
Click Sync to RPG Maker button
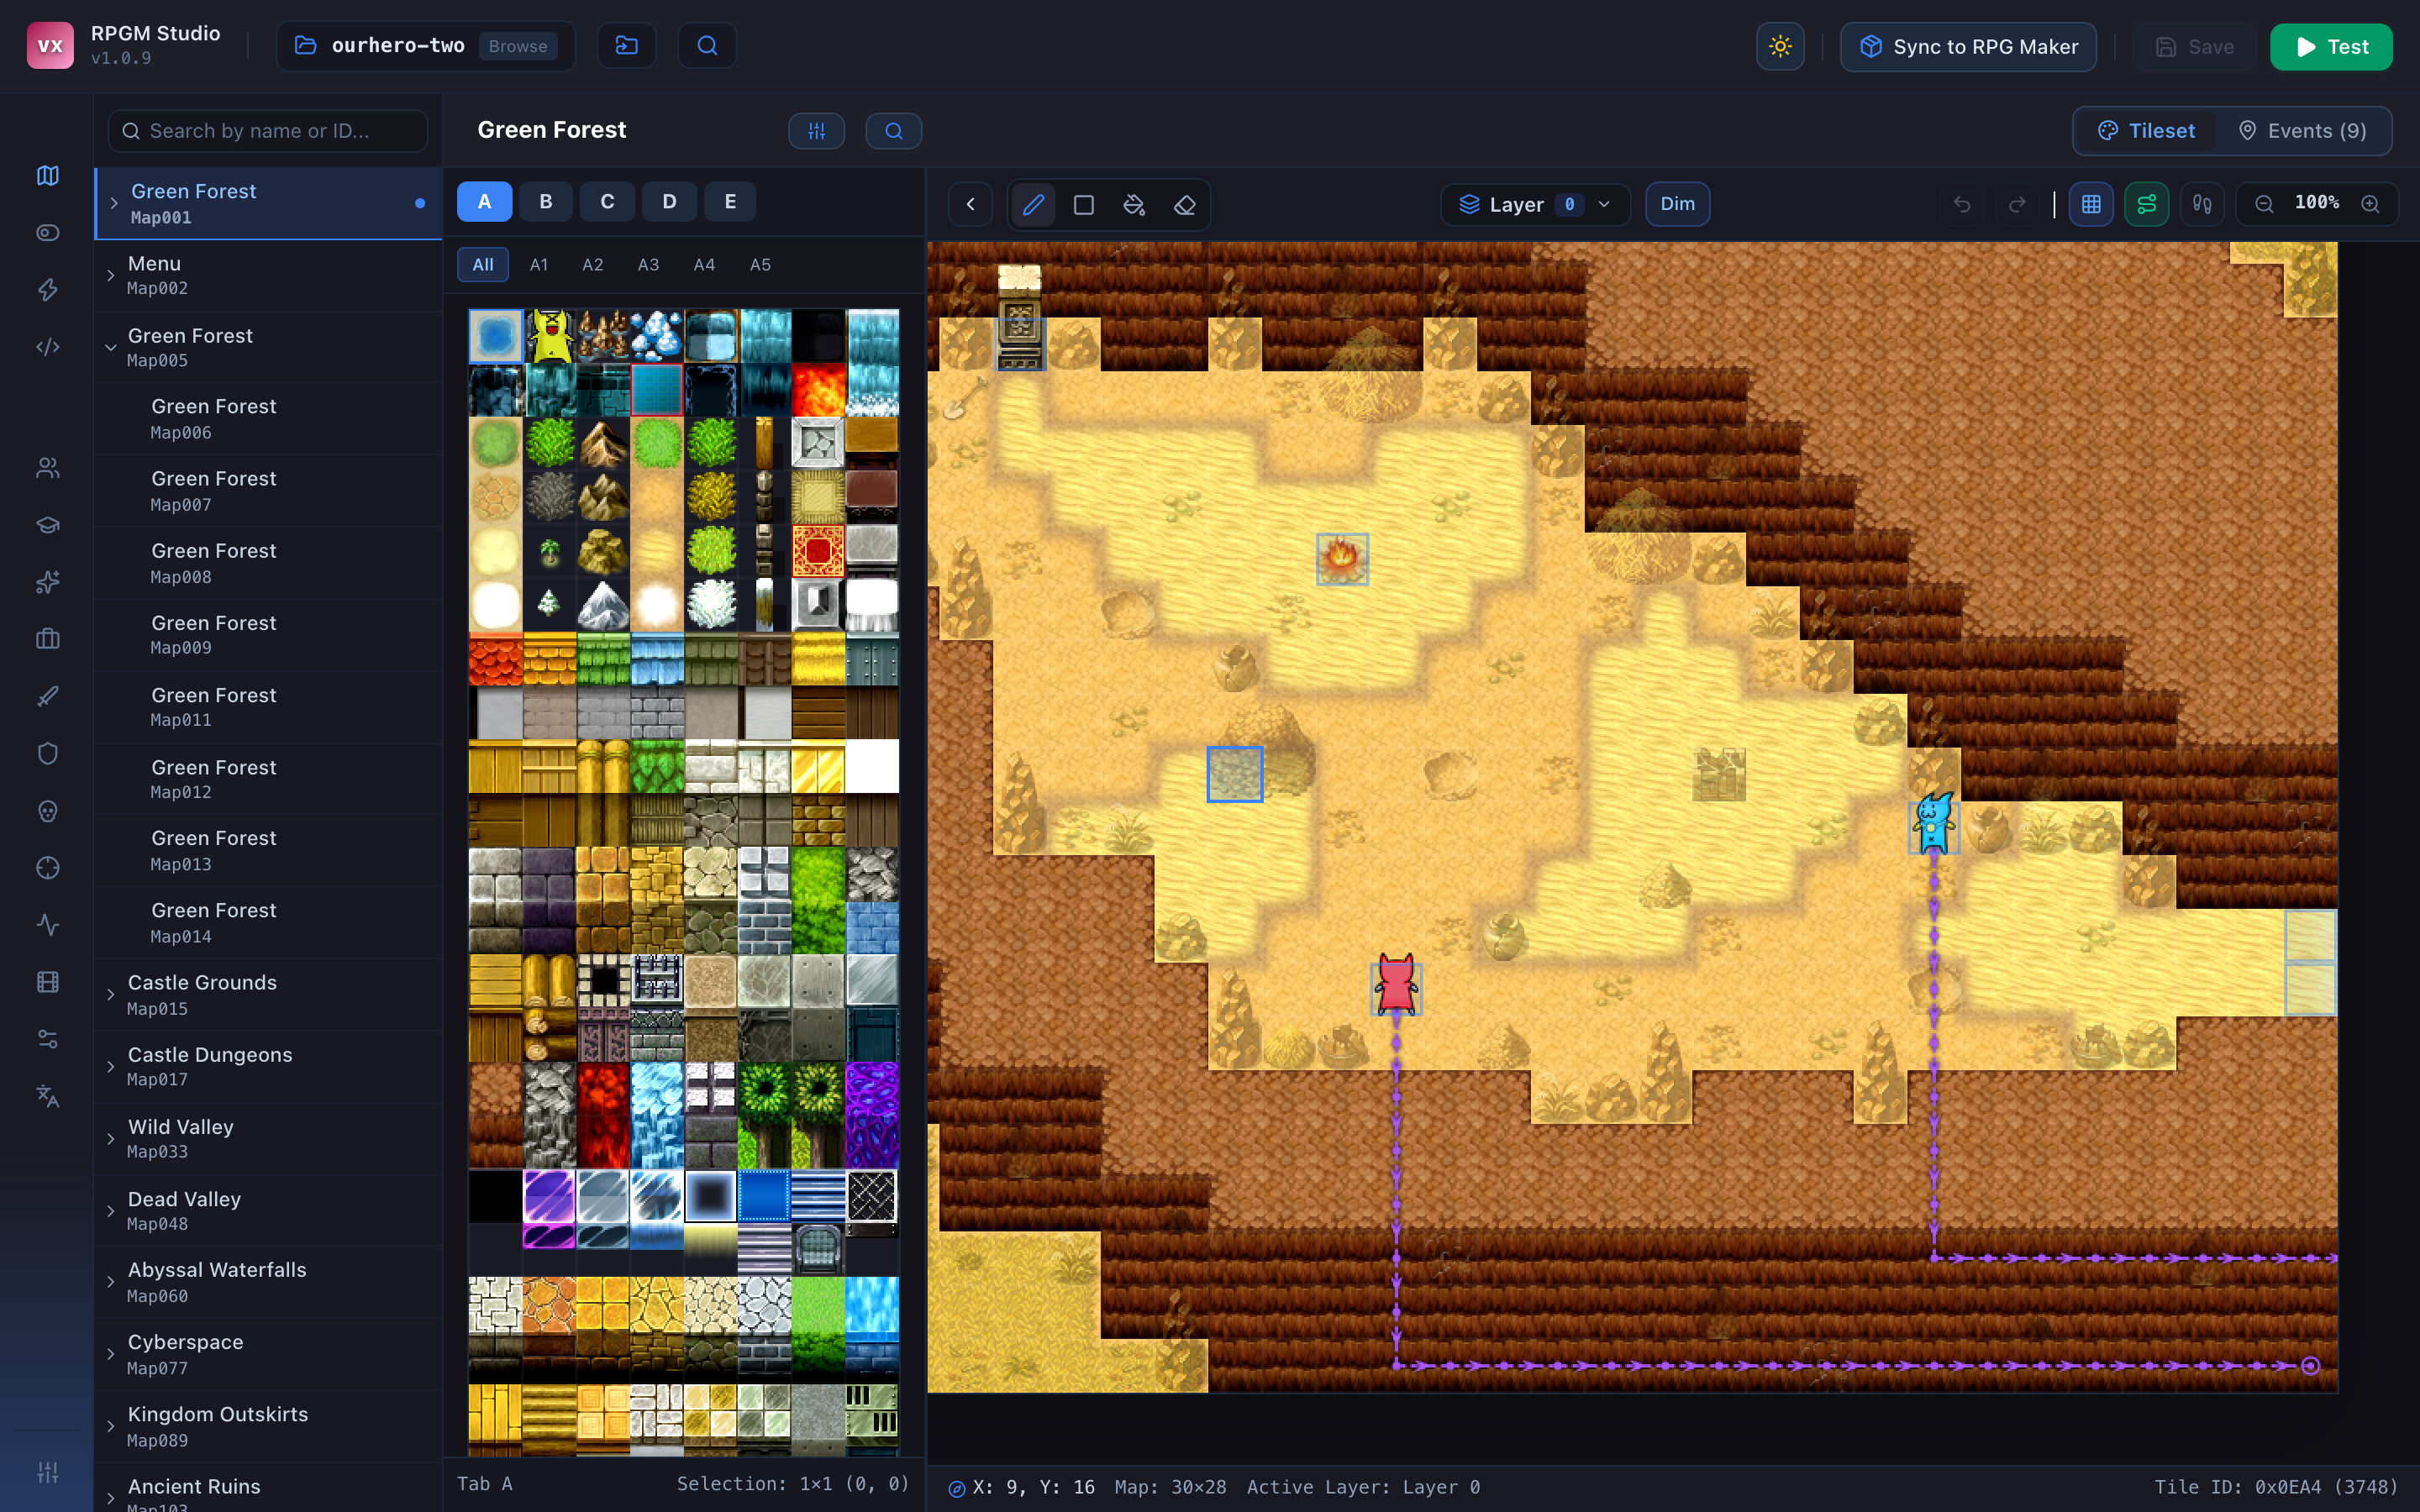point(1968,47)
